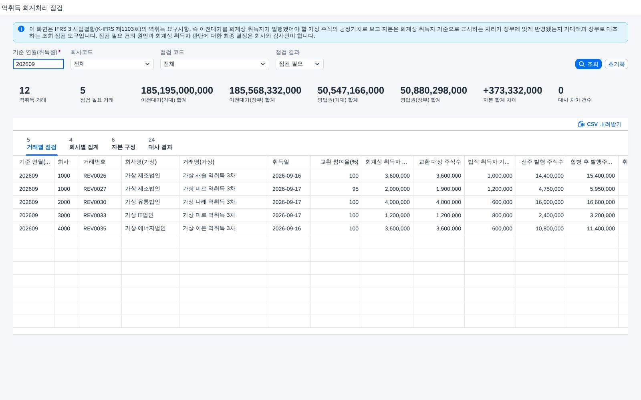The height and width of the screenshot is (400, 641).
Task: Select the REV0026 transaction cell
Action: coord(101,176)
